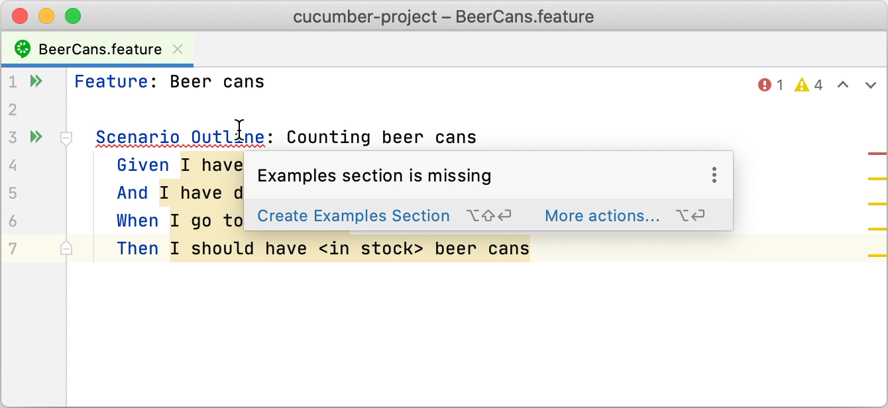Run the Beer cans feature from the gutter
Image resolution: width=888 pixels, height=408 pixels.
click(36, 81)
